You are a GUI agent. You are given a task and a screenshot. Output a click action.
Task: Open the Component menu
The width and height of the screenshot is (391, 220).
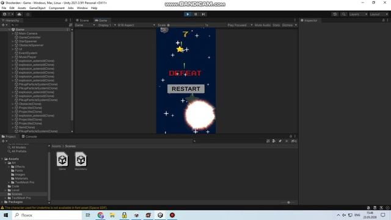tap(57, 8)
